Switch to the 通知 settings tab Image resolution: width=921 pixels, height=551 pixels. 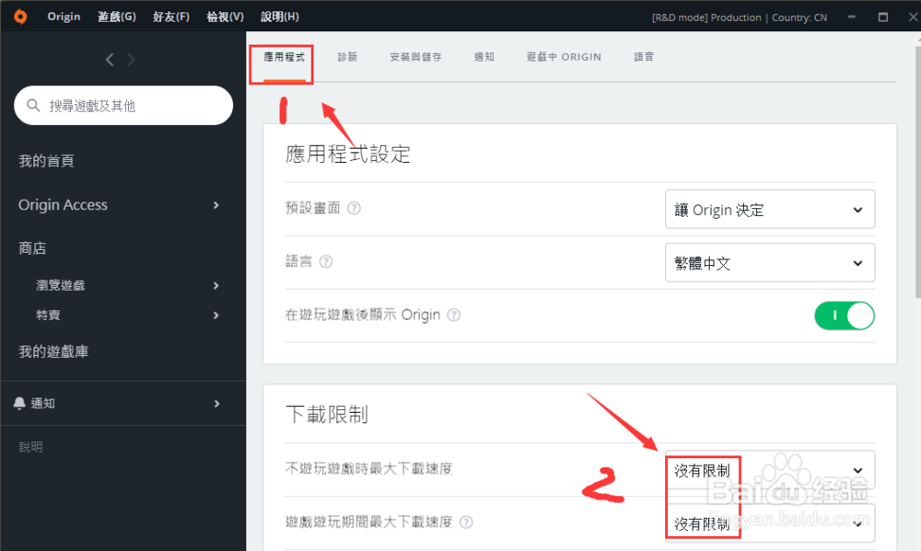[x=484, y=57]
